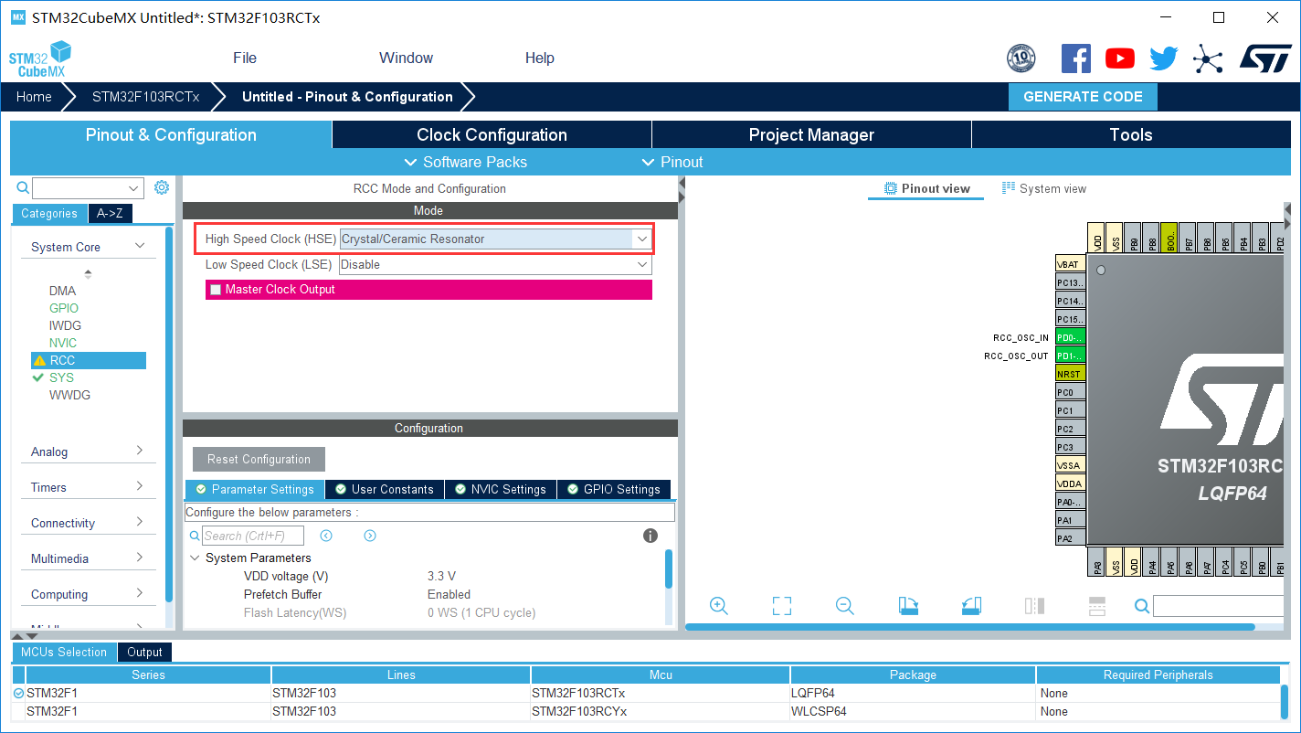1301x733 pixels.
Task: Click the PC13 pin on the chip
Action: pyautogui.click(x=1070, y=282)
